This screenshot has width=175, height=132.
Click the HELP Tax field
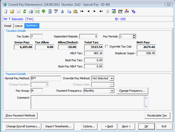(94, 53)
